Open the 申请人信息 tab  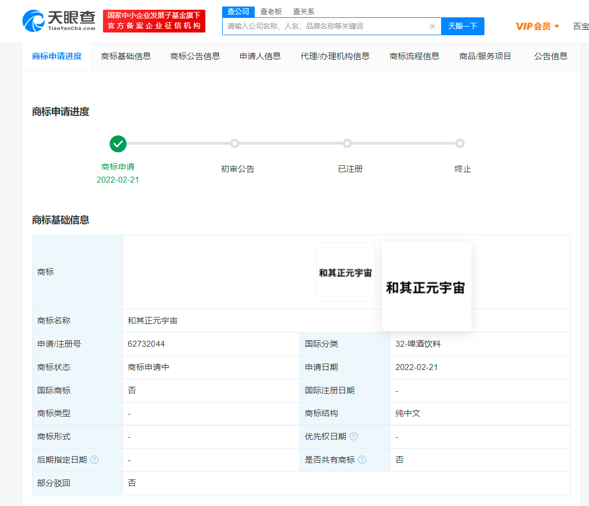[x=260, y=56]
